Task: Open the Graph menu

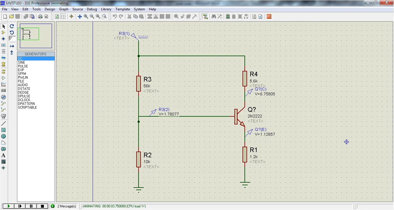Action: 64,9
